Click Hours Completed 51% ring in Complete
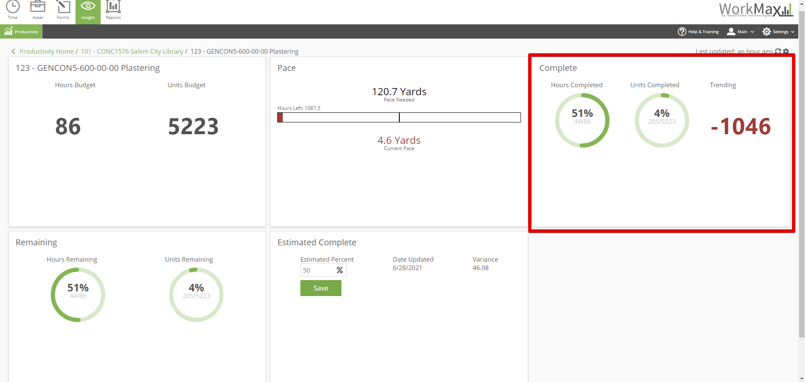The width and height of the screenshot is (805, 382). pos(582,120)
